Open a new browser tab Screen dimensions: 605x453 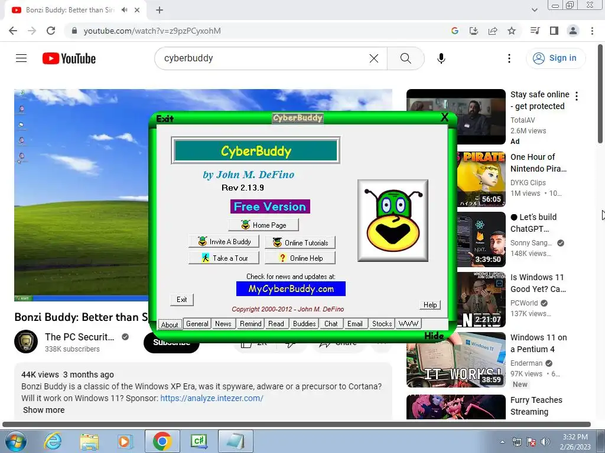pos(160,10)
